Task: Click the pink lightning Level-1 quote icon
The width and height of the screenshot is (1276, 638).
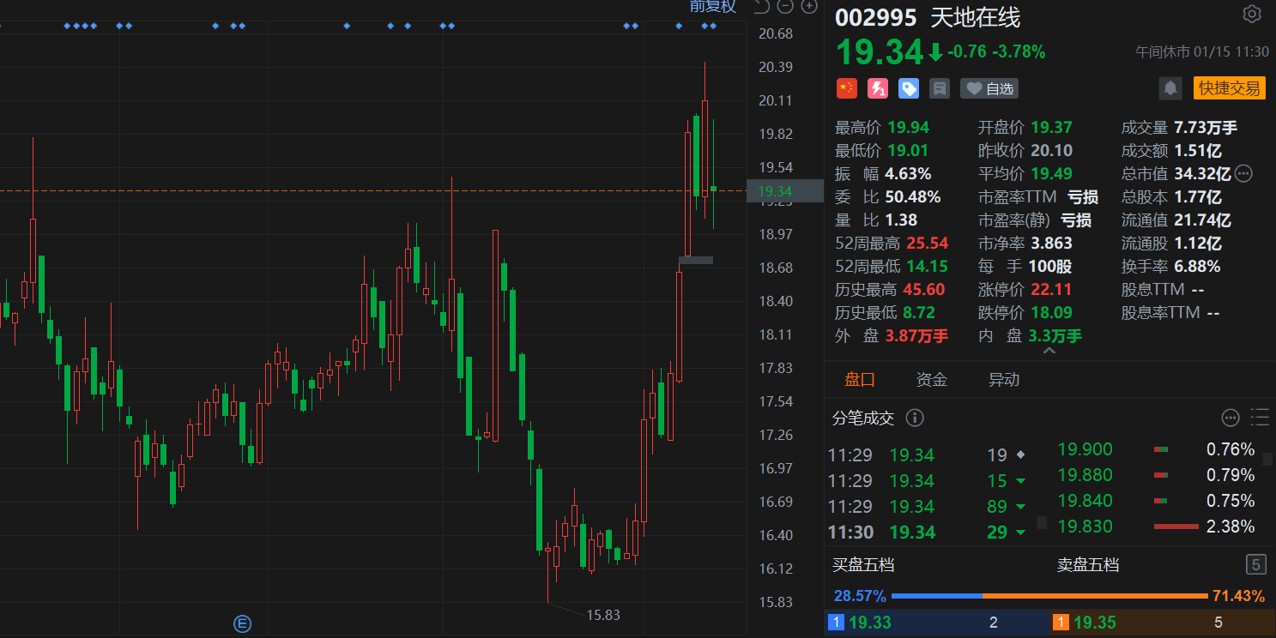Action: pos(878,88)
